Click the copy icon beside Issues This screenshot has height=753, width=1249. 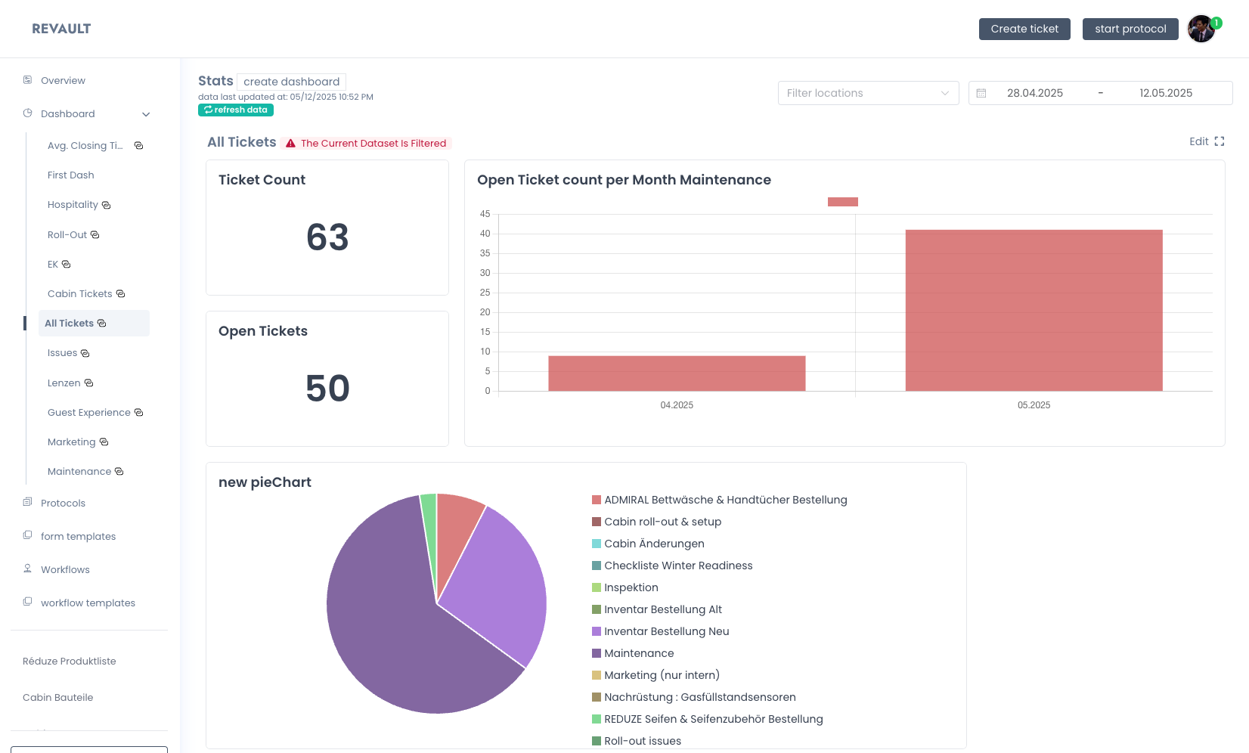85,353
